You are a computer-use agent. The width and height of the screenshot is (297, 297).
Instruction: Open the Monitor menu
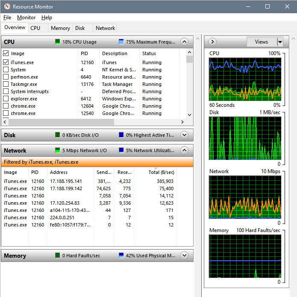click(x=26, y=18)
